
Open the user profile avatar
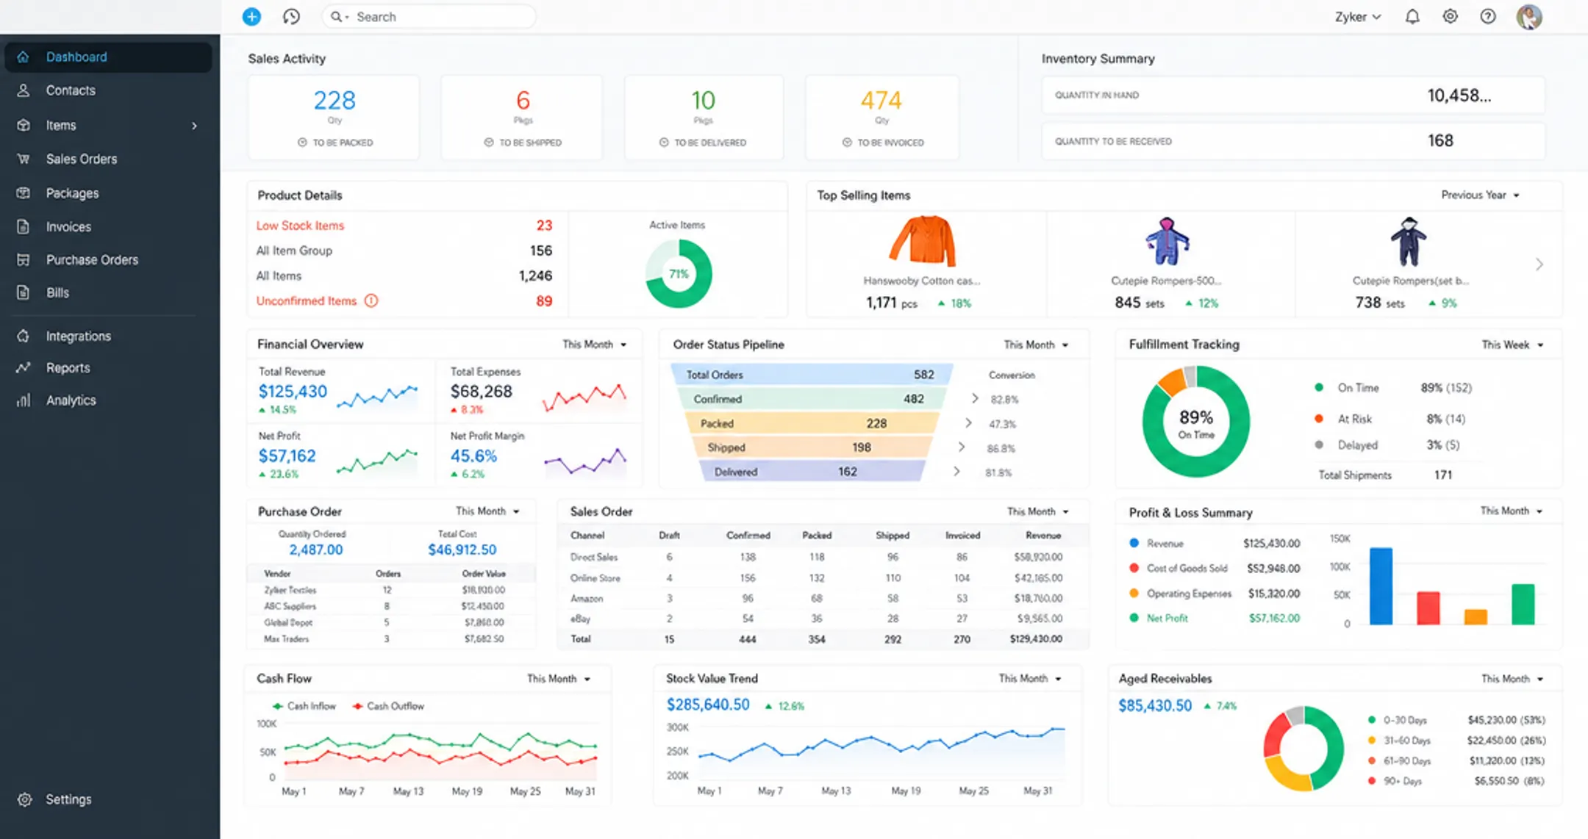1529,16
